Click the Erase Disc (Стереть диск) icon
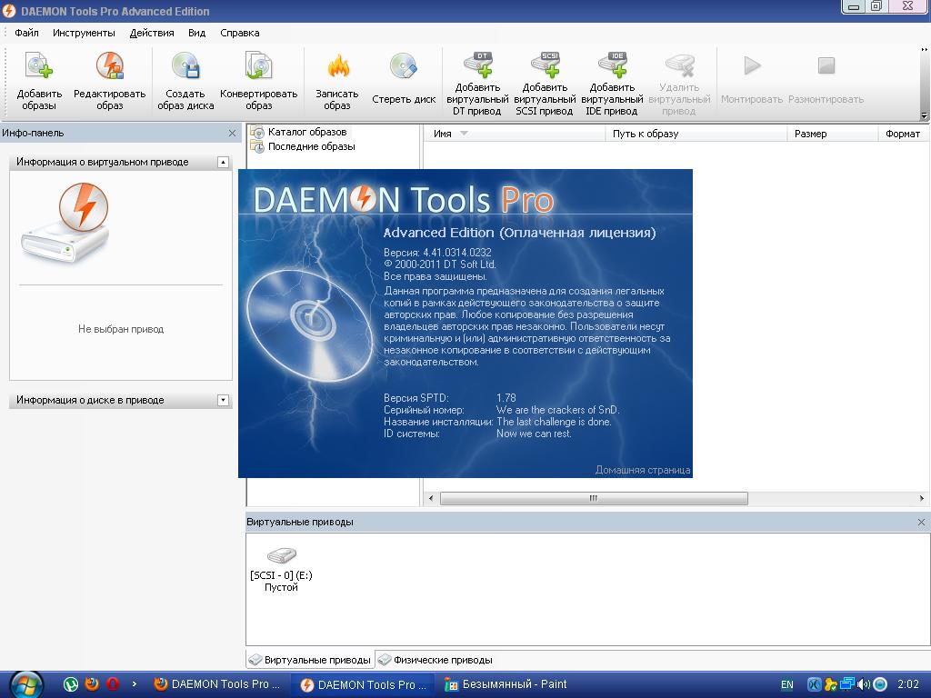Viewport: 931px width, 698px height. tap(404, 68)
